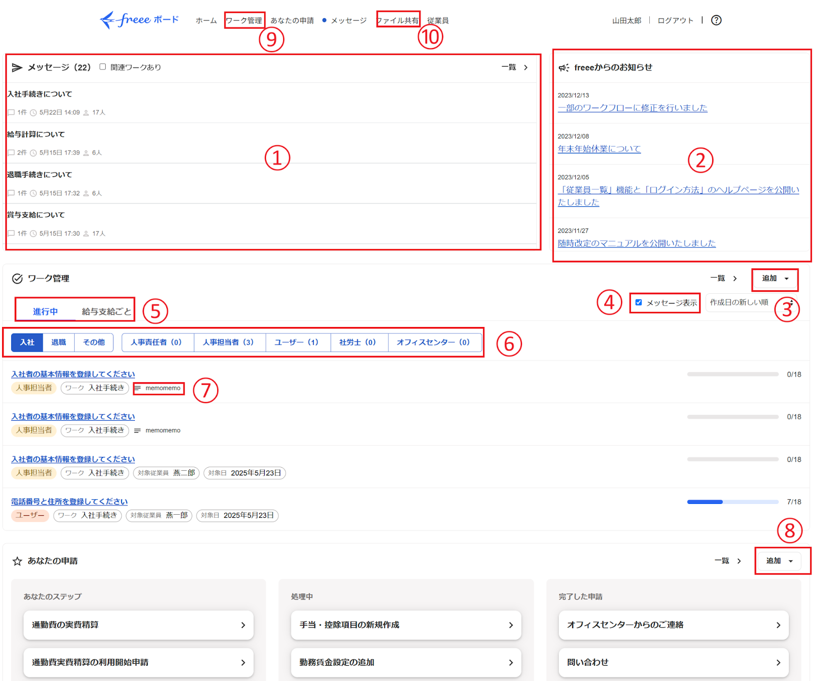
Task: Uncheck the メッセージ表示 checkbox
Action: click(639, 302)
